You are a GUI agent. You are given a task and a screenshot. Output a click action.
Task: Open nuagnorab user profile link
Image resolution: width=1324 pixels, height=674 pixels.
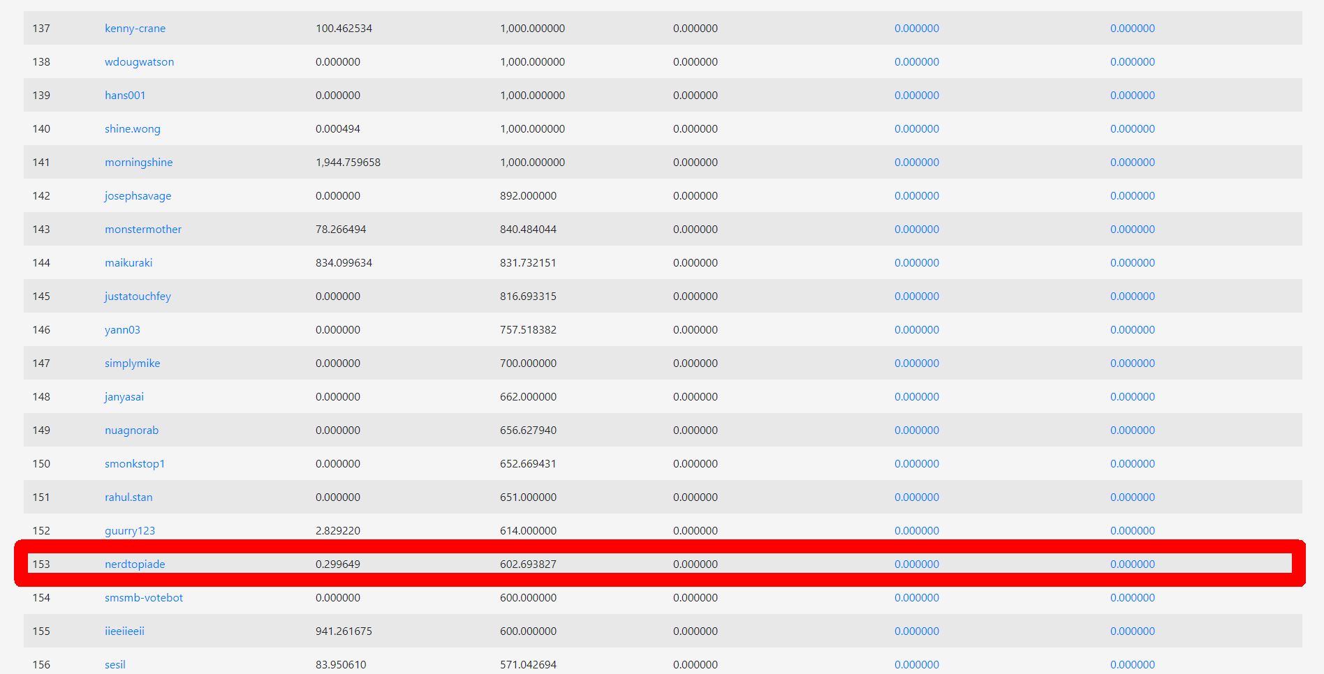click(x=131, y=430)
